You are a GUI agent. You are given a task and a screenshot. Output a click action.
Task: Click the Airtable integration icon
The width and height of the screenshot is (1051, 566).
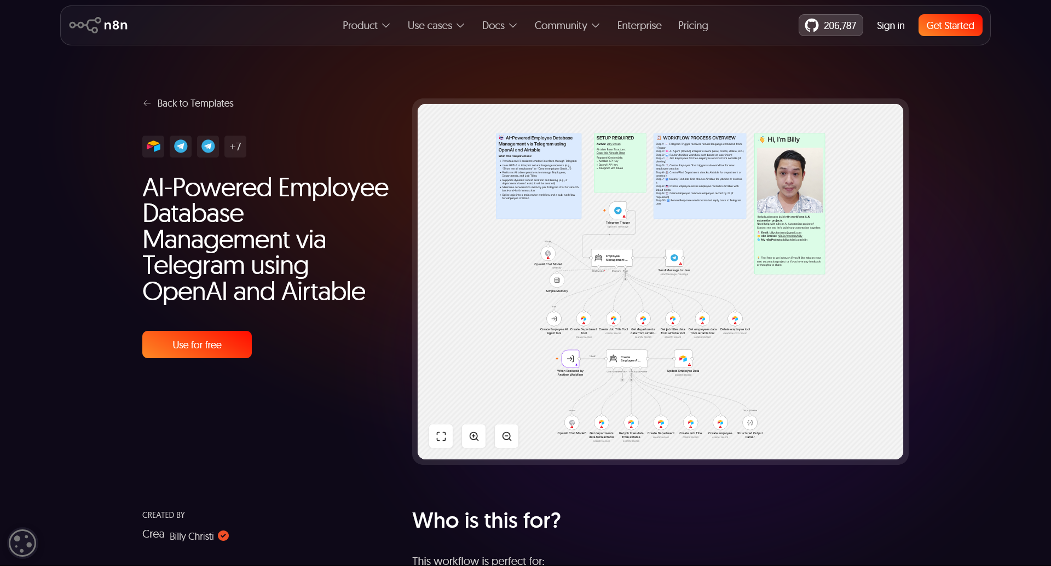[153, 147]
